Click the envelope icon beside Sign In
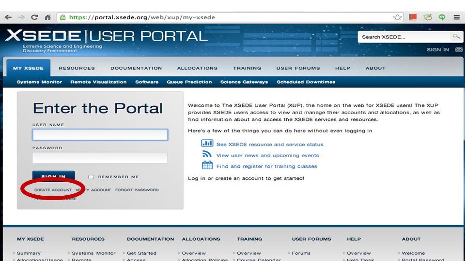Viewport: 465px width, 261px height. 459,50
